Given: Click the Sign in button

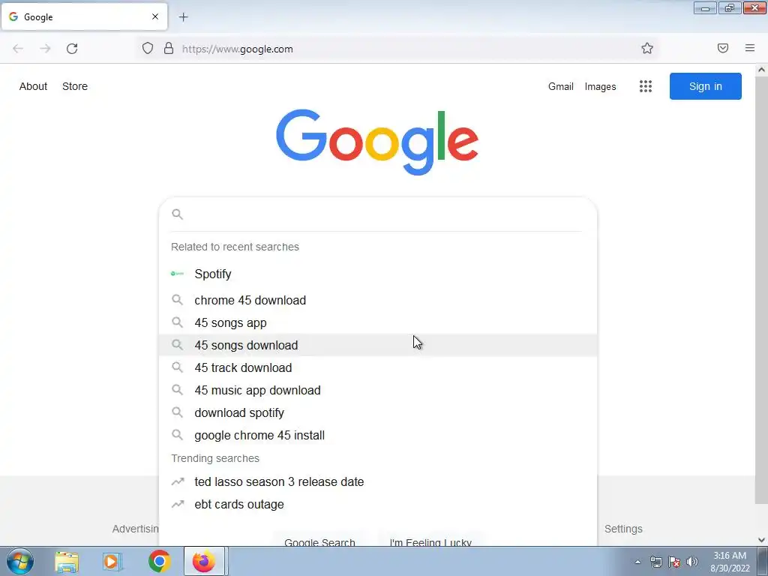Looking at the screenshot, I should (x=705, y=86).
